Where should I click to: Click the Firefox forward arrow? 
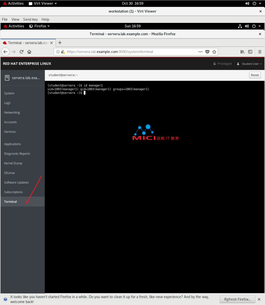[x=13, y=52]
